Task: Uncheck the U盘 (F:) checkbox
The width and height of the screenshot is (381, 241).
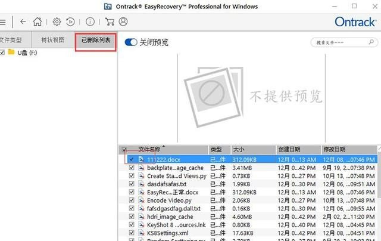Action: coord(2,52)
